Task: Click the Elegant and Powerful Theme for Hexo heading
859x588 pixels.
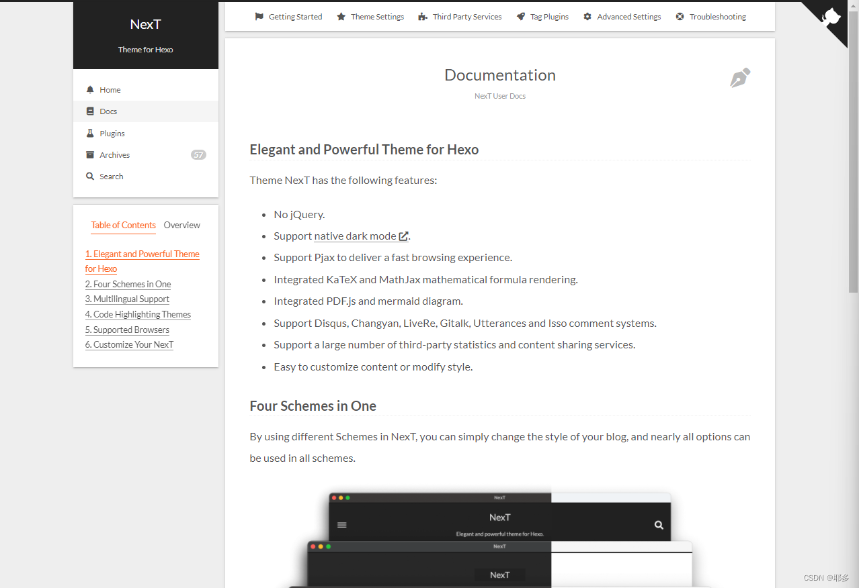Action: coord(364,150)
